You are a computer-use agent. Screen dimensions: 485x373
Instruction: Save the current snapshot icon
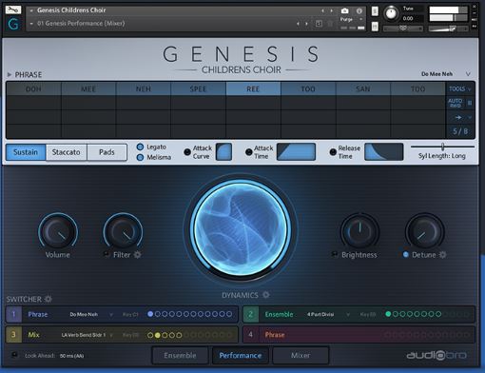click(319, 24)
